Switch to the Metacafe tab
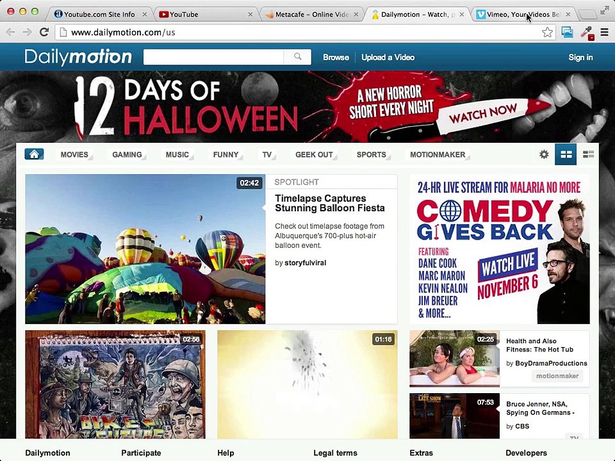Image resolution: width=615 pixels, height=461 pixels. click(312, 15)
